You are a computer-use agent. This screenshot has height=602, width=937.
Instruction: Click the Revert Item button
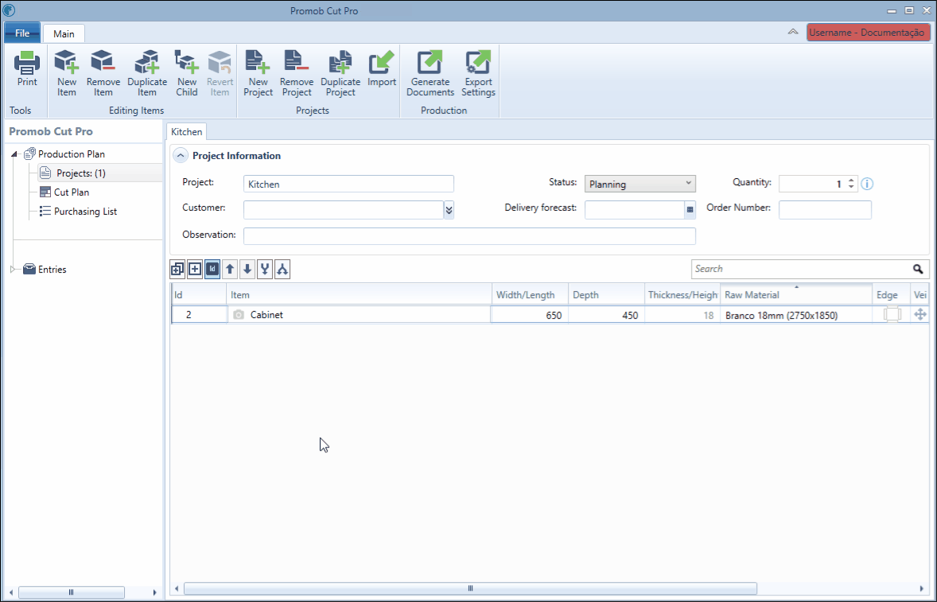[x=220, y=73]
